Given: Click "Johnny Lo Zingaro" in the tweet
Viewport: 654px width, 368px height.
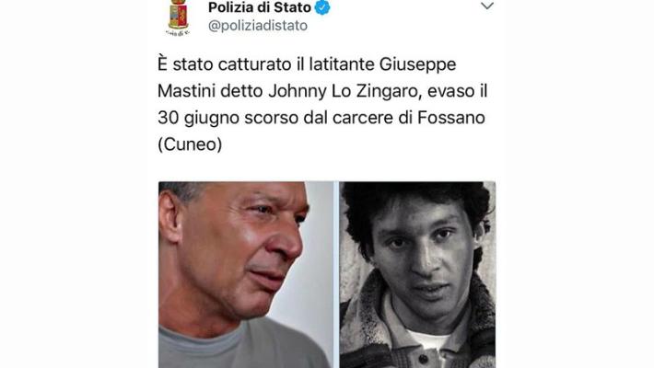Looking at the screenshot, I should click(x=343, y=91).
